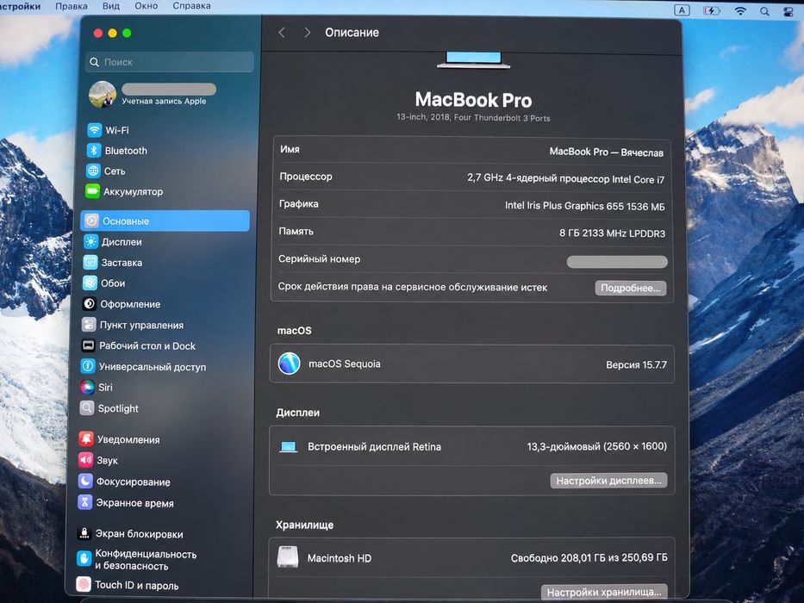
Task: Click the Apple account avatar picture
Action: (x=103, y=95)
